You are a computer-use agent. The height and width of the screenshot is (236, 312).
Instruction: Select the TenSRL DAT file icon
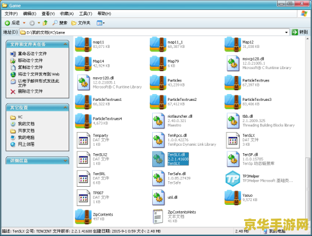[x=84, y=178]
